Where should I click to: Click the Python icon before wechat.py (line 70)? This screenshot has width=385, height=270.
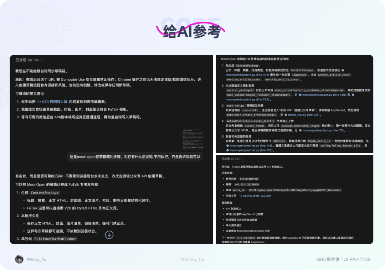tap(300, 130)
